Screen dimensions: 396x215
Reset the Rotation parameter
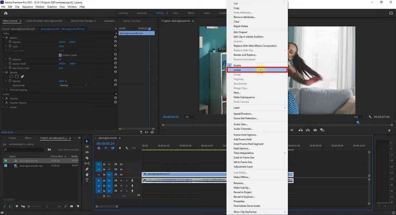coord(115,59)
